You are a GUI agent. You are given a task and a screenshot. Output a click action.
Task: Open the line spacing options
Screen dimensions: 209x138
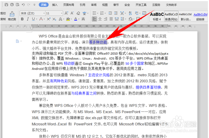point(122,19)
